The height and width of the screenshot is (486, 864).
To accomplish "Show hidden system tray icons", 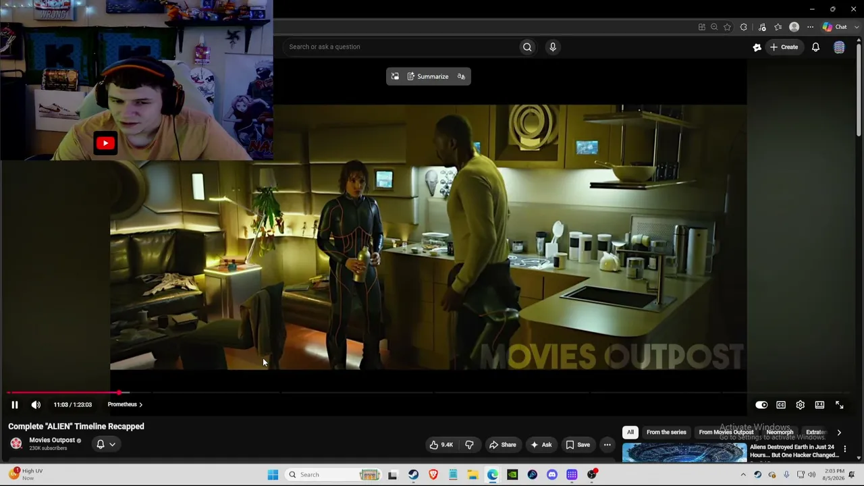I will [743, 475].
